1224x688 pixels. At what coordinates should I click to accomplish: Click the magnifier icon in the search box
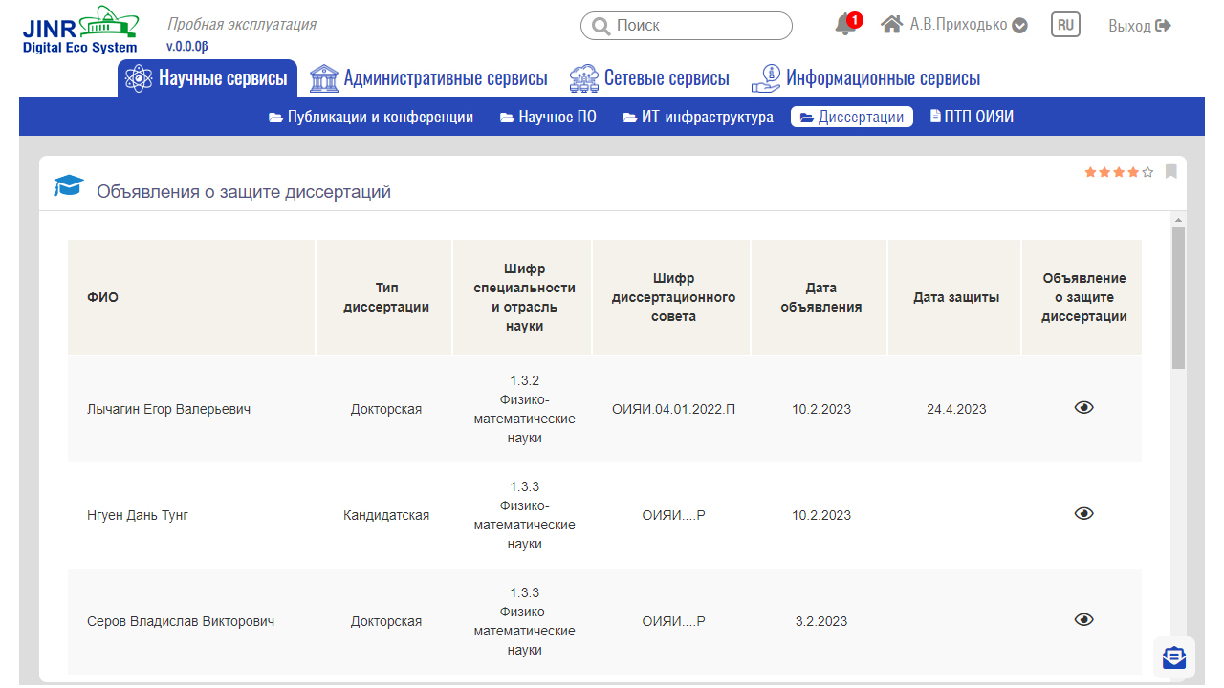pyautogui.click(x=601, y=26)
